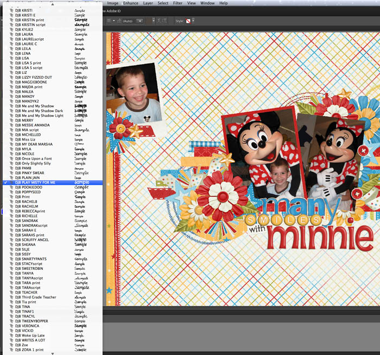Click the TrueType icon beside DJB SMARTYPANTS
Screen dimensions: 380x355
(x=11, y=259)
